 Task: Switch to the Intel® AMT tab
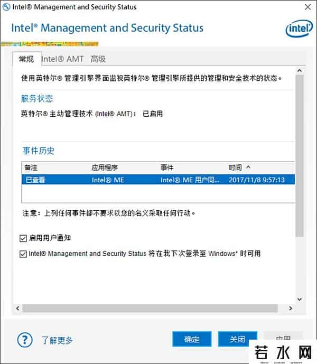click(x=63, y=59)
